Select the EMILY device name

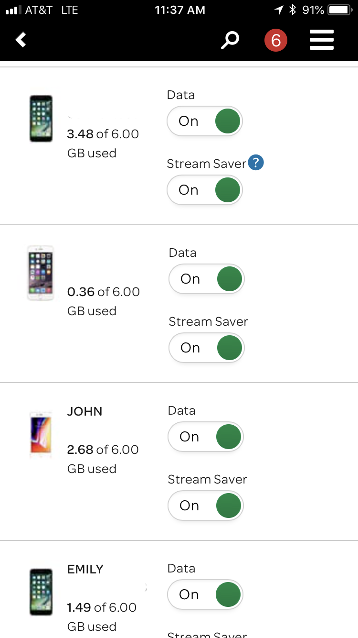pos(85,569)
